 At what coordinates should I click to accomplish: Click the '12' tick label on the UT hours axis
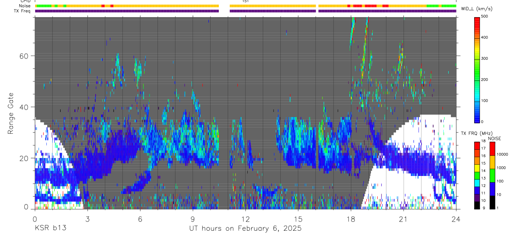click(245, 219)
